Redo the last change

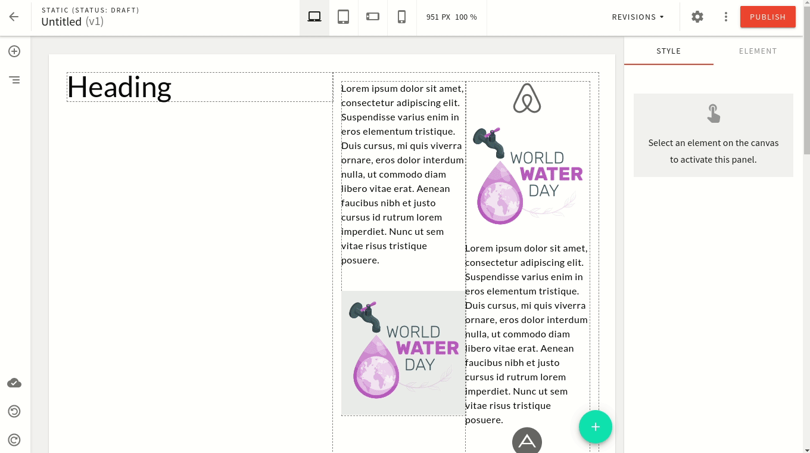point(14,440)
